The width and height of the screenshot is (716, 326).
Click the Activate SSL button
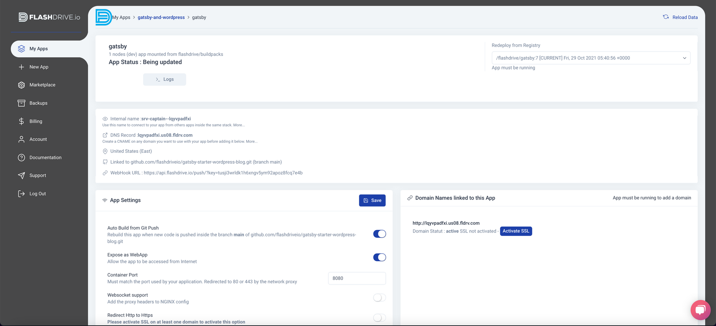[516, 231]
